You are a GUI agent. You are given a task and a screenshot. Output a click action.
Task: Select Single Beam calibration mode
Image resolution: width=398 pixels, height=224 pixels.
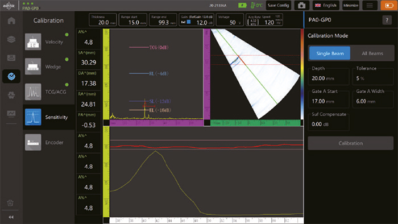pos(330,53)
